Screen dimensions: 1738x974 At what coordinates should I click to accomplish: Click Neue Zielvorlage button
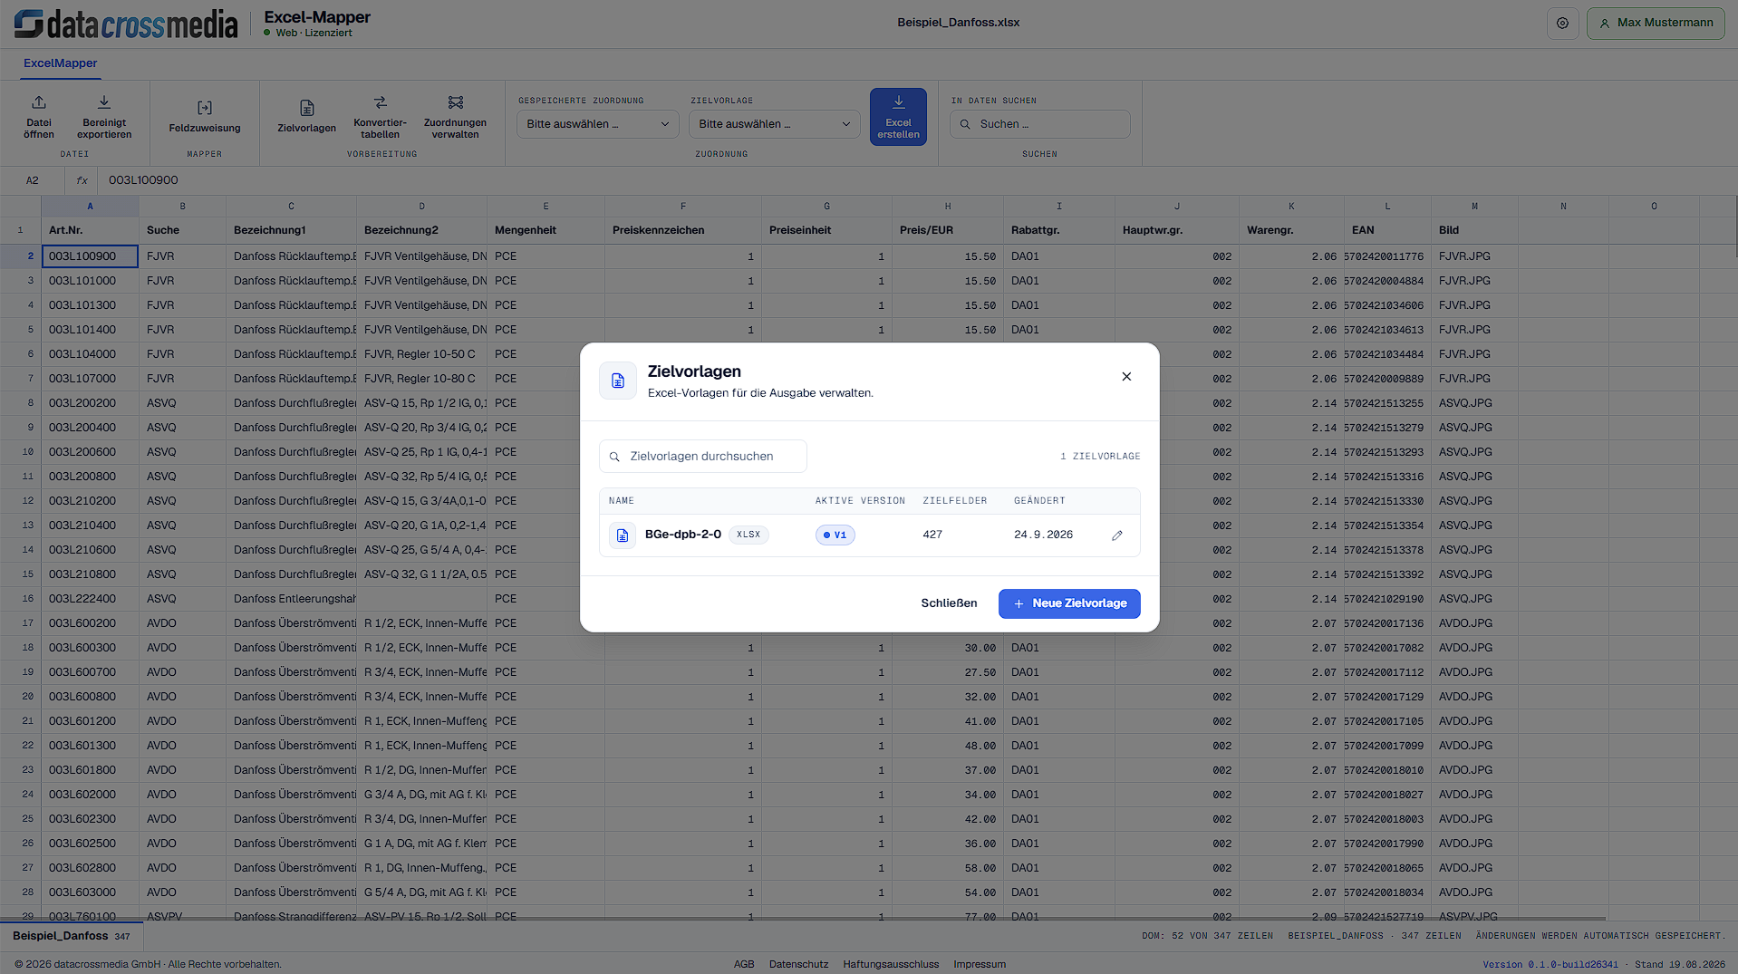1069,603
